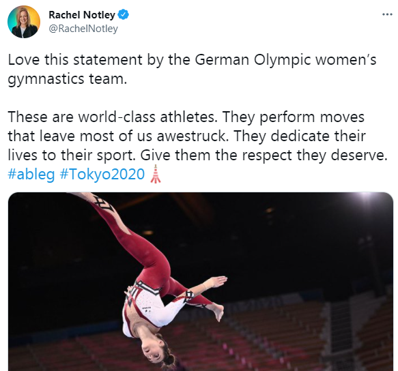Click the stadium seating area in photo

[x=292, y=338]
